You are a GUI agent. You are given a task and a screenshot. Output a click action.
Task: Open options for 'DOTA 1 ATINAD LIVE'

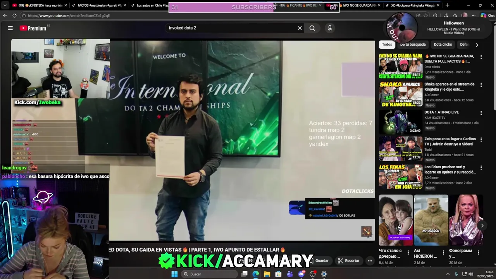(481, 113)
